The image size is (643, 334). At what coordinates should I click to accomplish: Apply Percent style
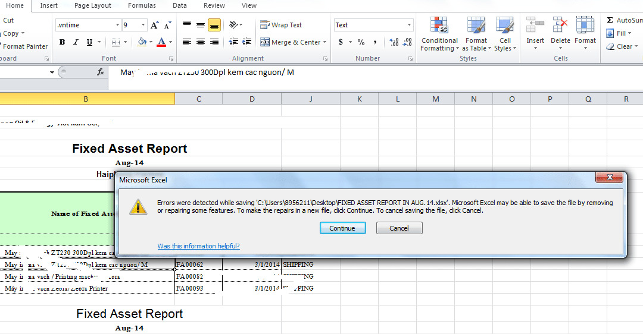[361, 42]
